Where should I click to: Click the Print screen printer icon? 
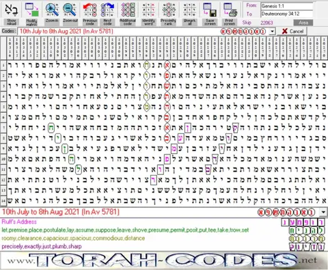click(x=230, y=10)
